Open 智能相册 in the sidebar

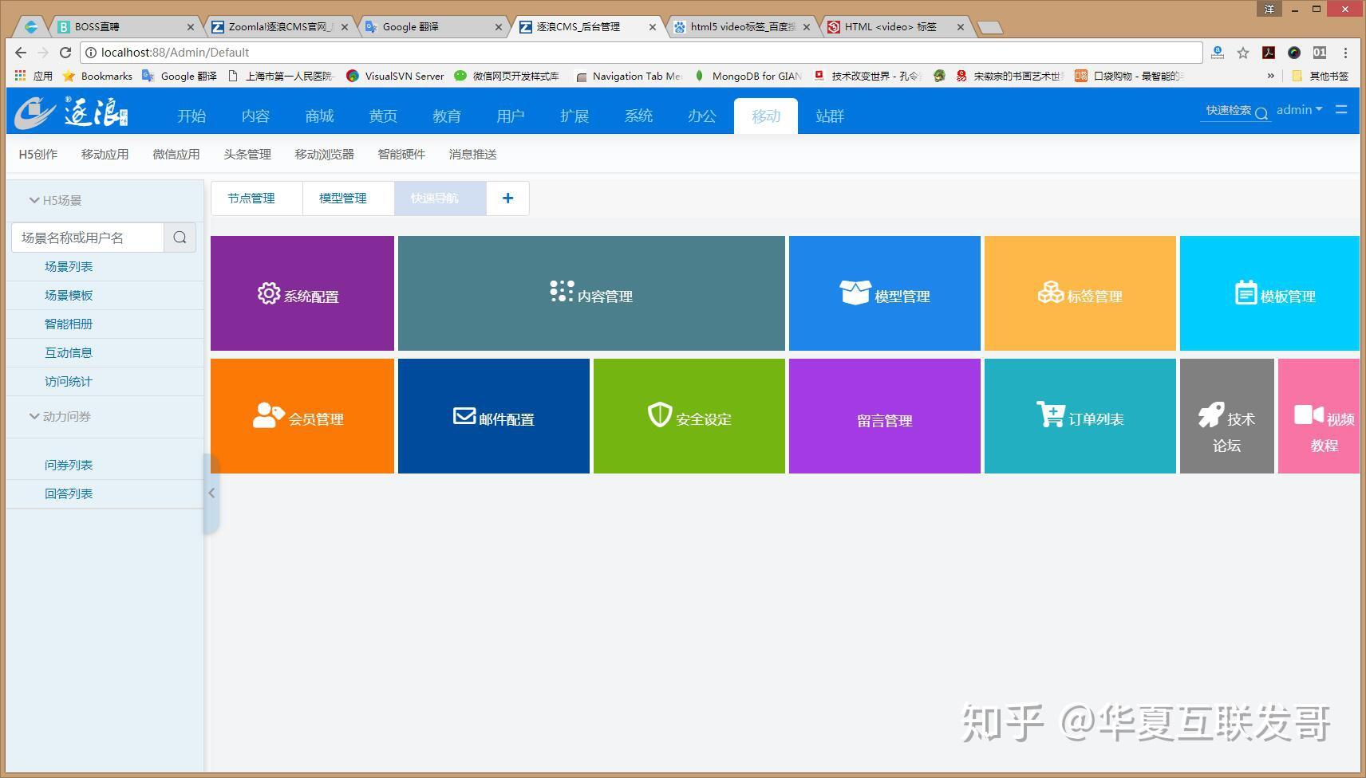69,324
